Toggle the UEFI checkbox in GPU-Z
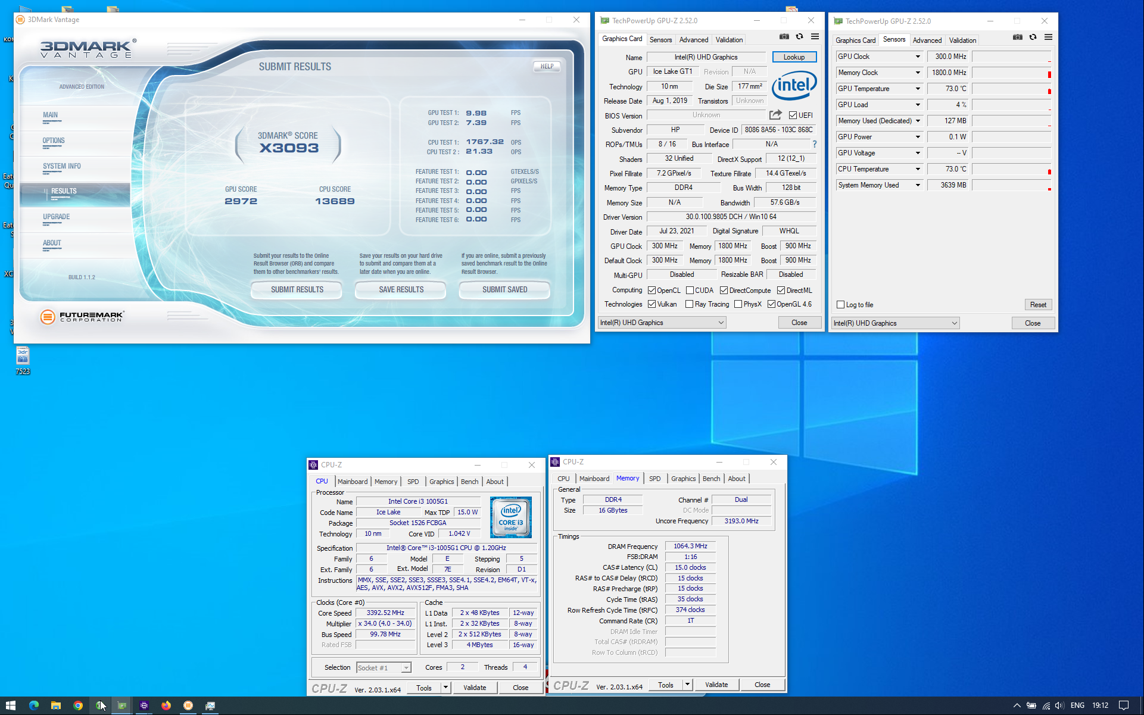The width and height of the screenshot is (1144, 715). click(793, 115)
